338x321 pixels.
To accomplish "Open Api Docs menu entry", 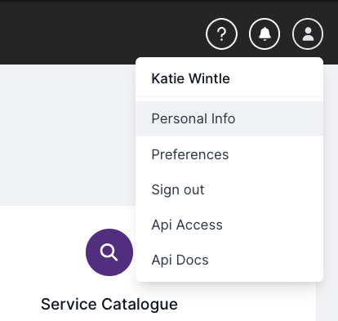I will 229,260.
